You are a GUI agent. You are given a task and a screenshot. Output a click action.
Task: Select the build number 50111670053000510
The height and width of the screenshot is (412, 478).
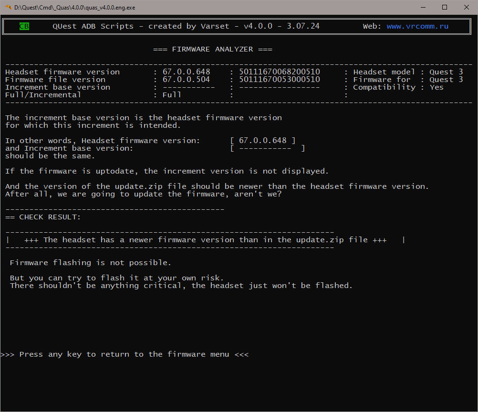(x=280, y=80)
